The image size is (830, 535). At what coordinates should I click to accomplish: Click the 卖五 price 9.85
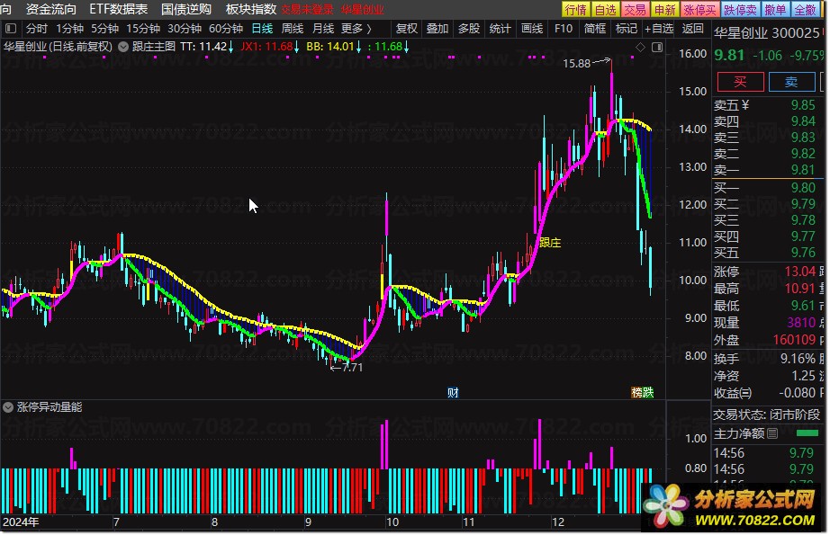coord(803,105)
